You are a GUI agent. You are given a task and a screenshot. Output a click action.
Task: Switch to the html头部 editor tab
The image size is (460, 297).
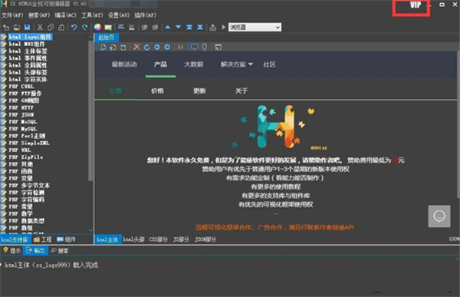coord(133,239)
